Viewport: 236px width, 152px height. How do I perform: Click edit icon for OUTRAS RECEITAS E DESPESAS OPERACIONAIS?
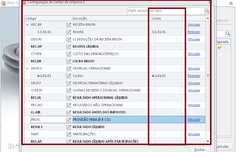(x=69, y=90)
